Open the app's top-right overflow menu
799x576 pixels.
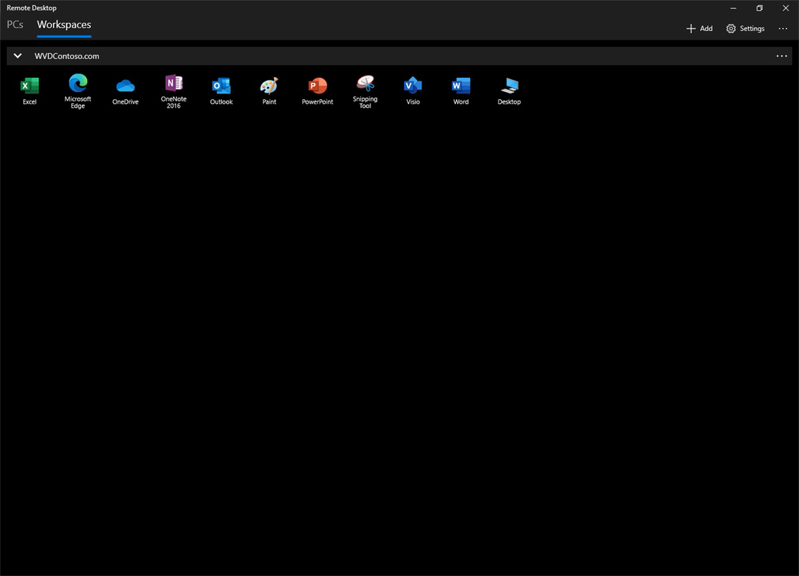pyautogui.click(x=783, y=28)
